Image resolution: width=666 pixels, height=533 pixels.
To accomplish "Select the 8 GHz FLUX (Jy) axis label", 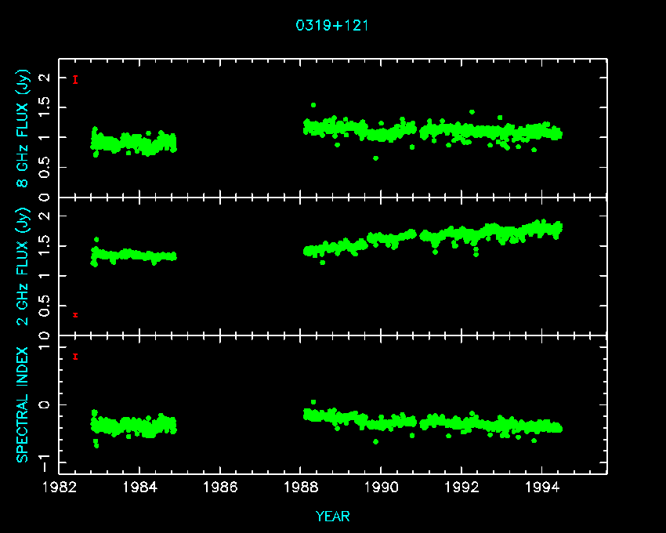I will coord(24,129).
